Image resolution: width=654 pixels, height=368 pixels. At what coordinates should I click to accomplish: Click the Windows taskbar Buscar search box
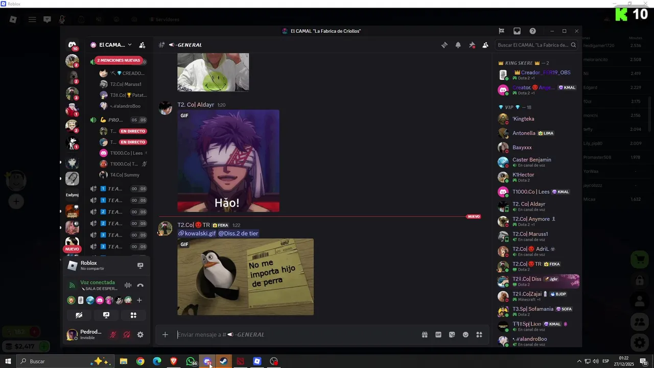pos(65,361)
